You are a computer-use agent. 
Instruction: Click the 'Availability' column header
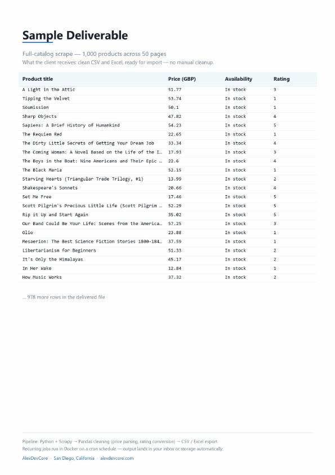[x=239, y=79]
